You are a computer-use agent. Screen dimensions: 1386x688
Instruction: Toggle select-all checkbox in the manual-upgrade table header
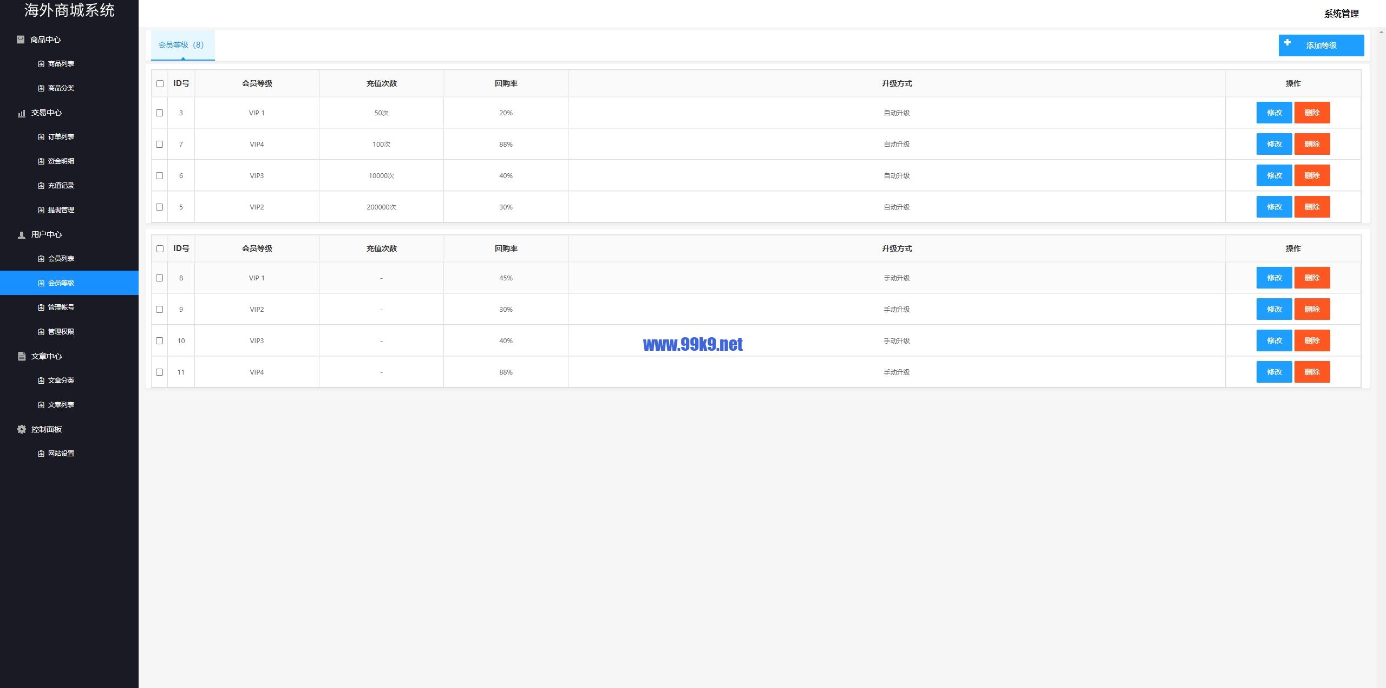pyautogui.click(x=160, y=248)
